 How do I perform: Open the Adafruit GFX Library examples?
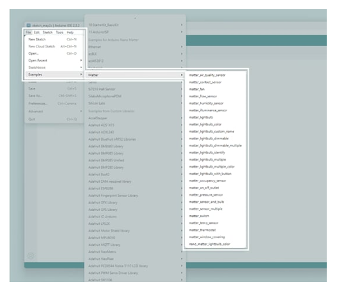[135, 202]
